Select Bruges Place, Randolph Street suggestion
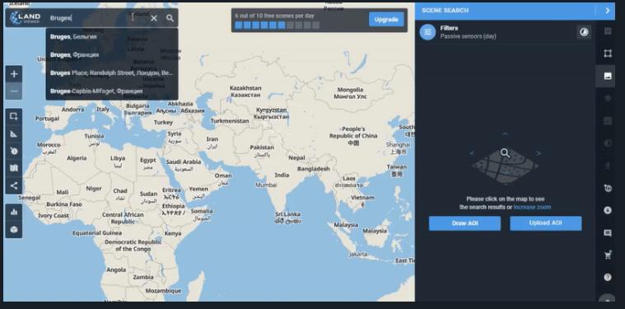 (112, 73)
